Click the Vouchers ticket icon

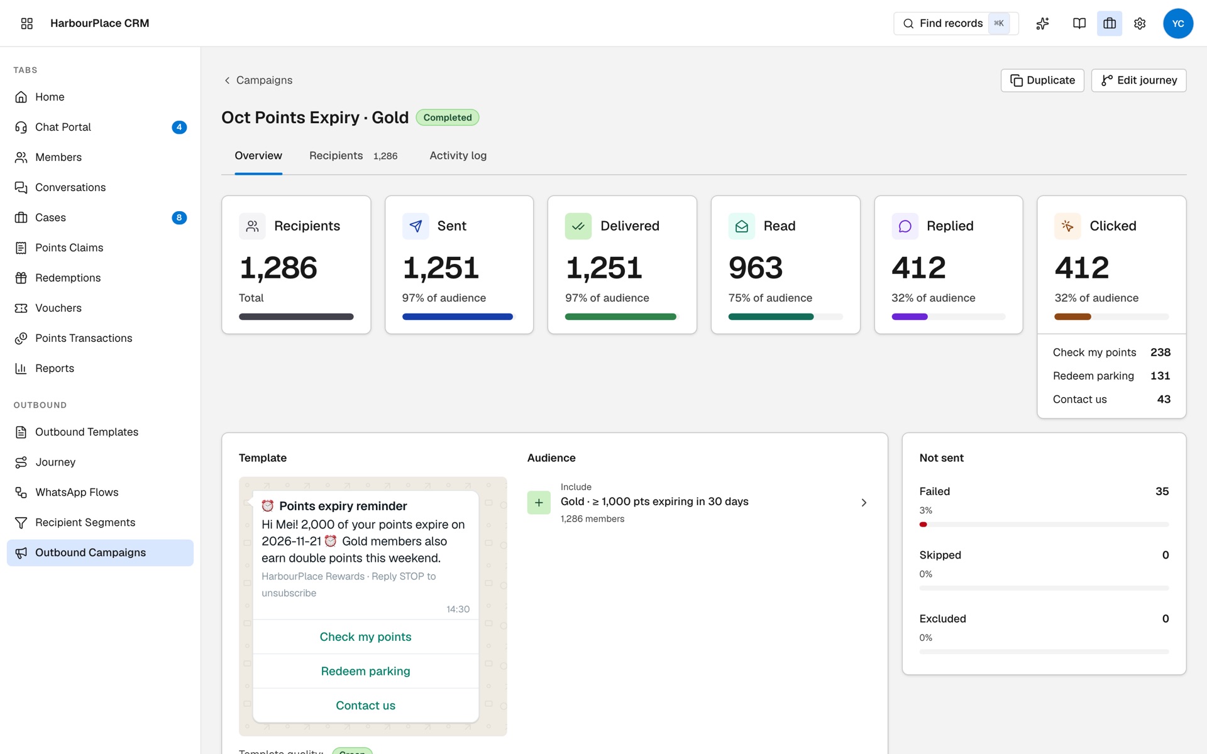pyautogui.click(x=21, y=308)
